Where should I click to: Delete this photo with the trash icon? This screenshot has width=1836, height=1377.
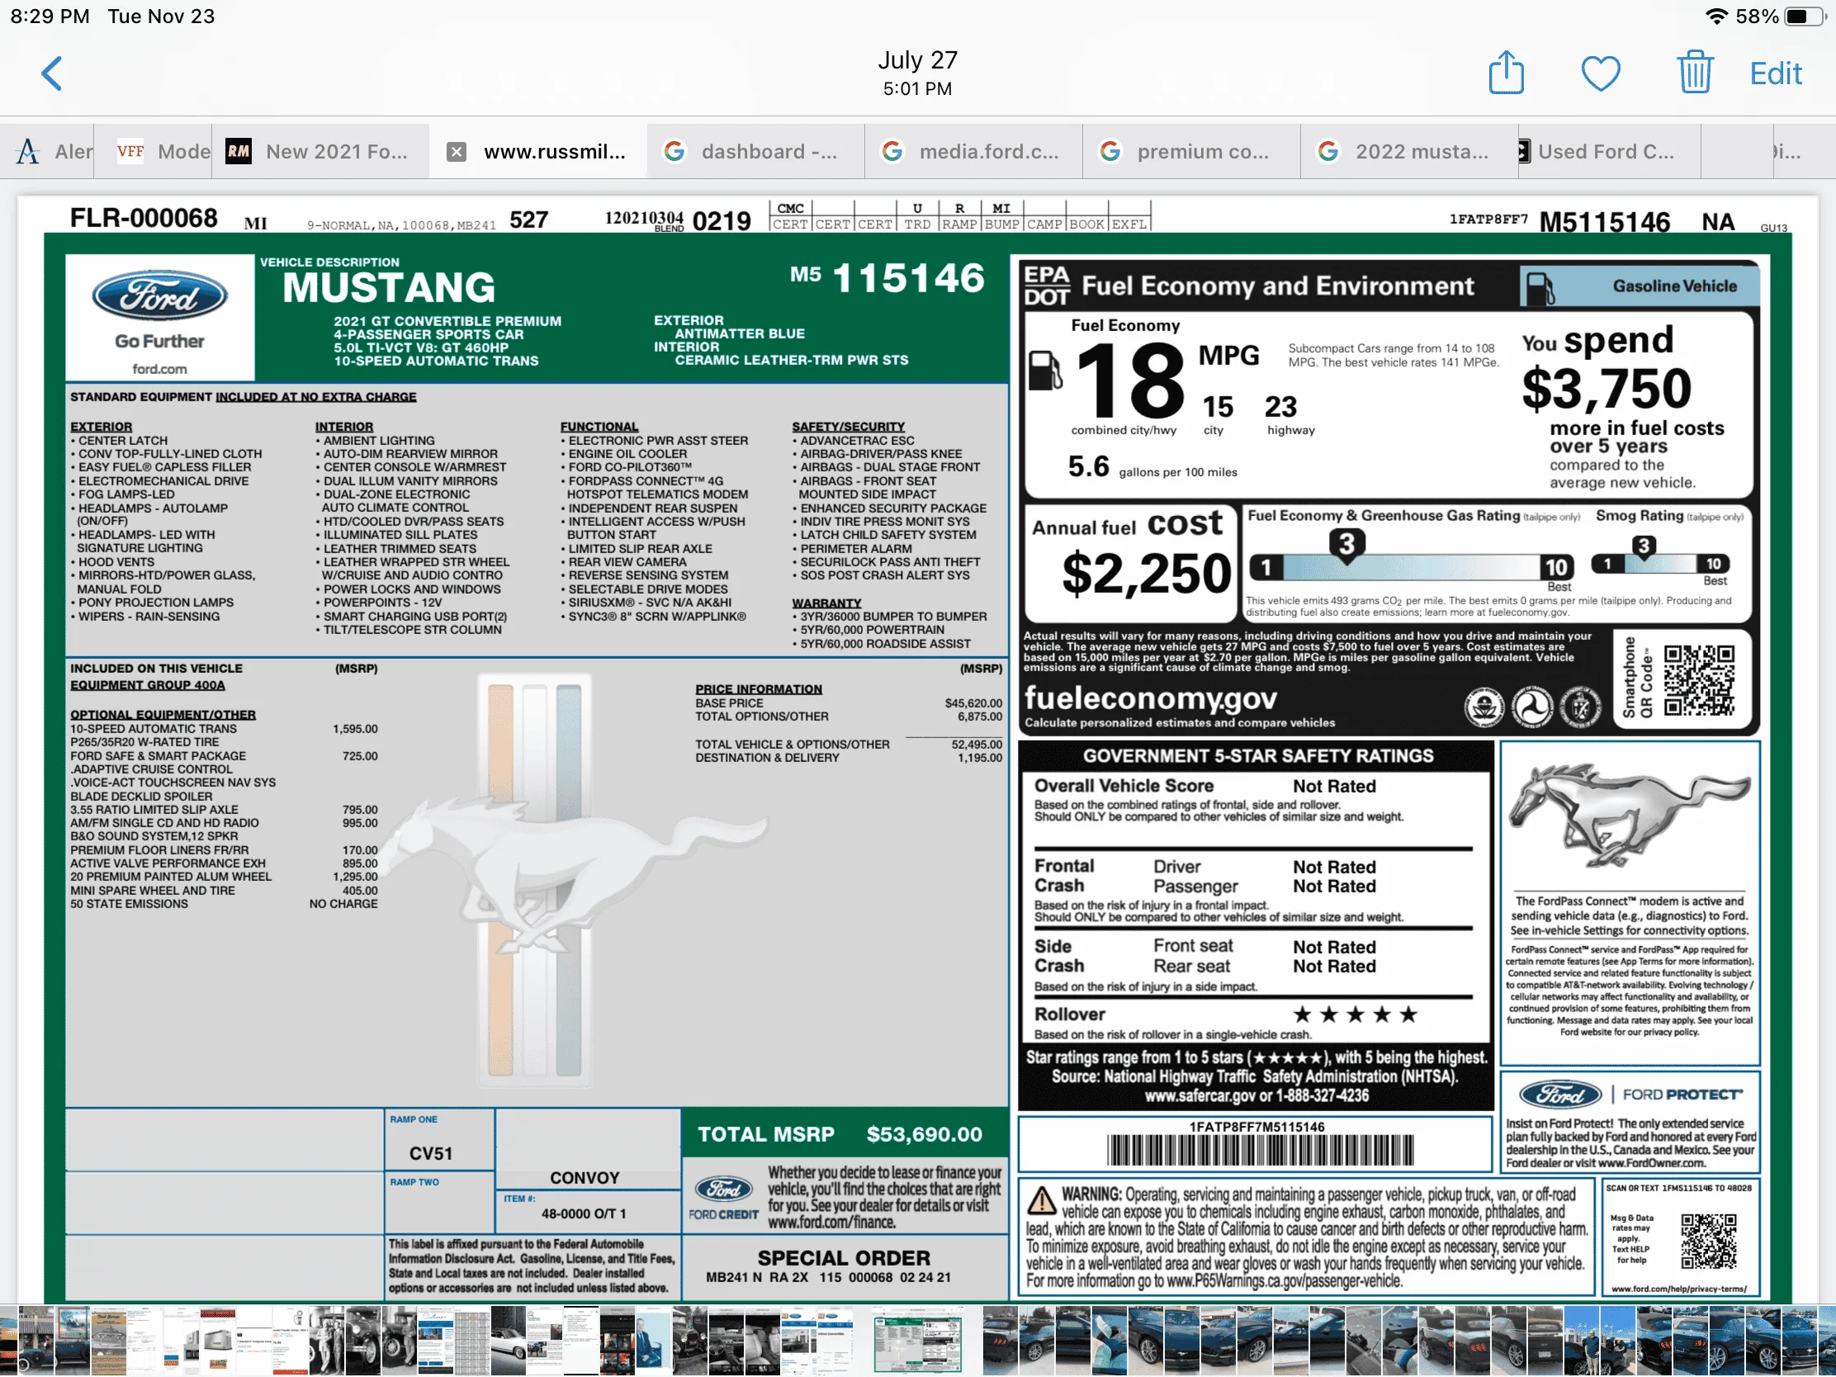coord(1695,72)
